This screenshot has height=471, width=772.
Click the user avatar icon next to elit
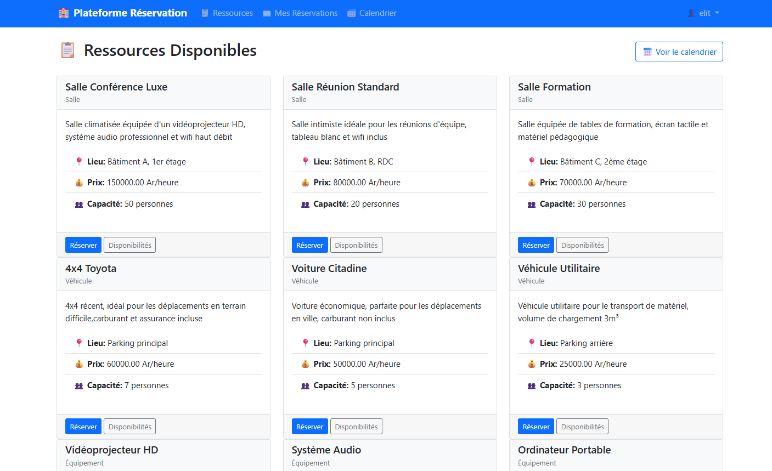(691, 13)
